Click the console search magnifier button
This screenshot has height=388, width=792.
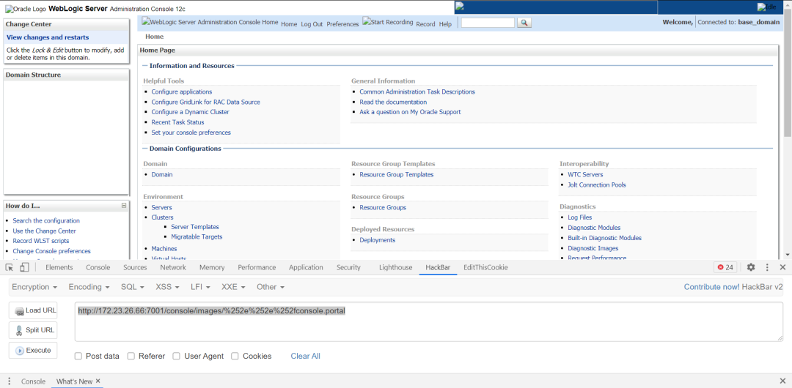524,23
